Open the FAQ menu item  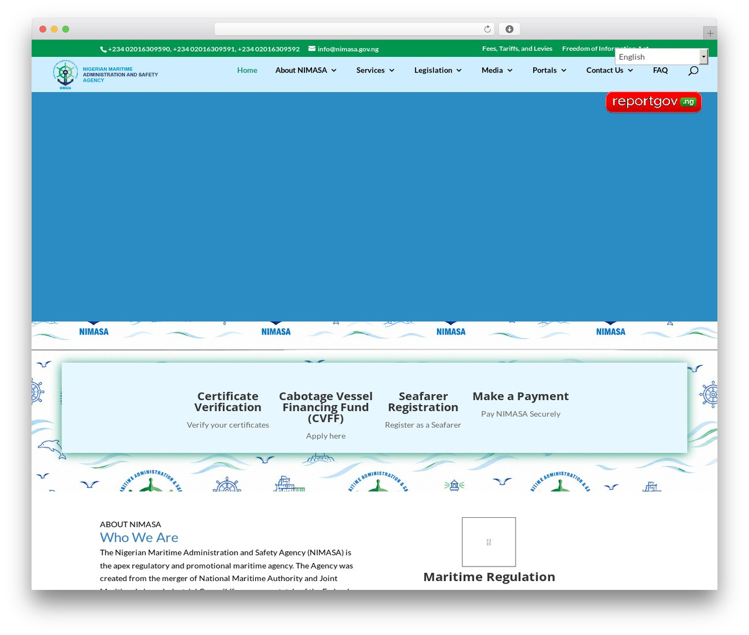click(x=660, y=70)
